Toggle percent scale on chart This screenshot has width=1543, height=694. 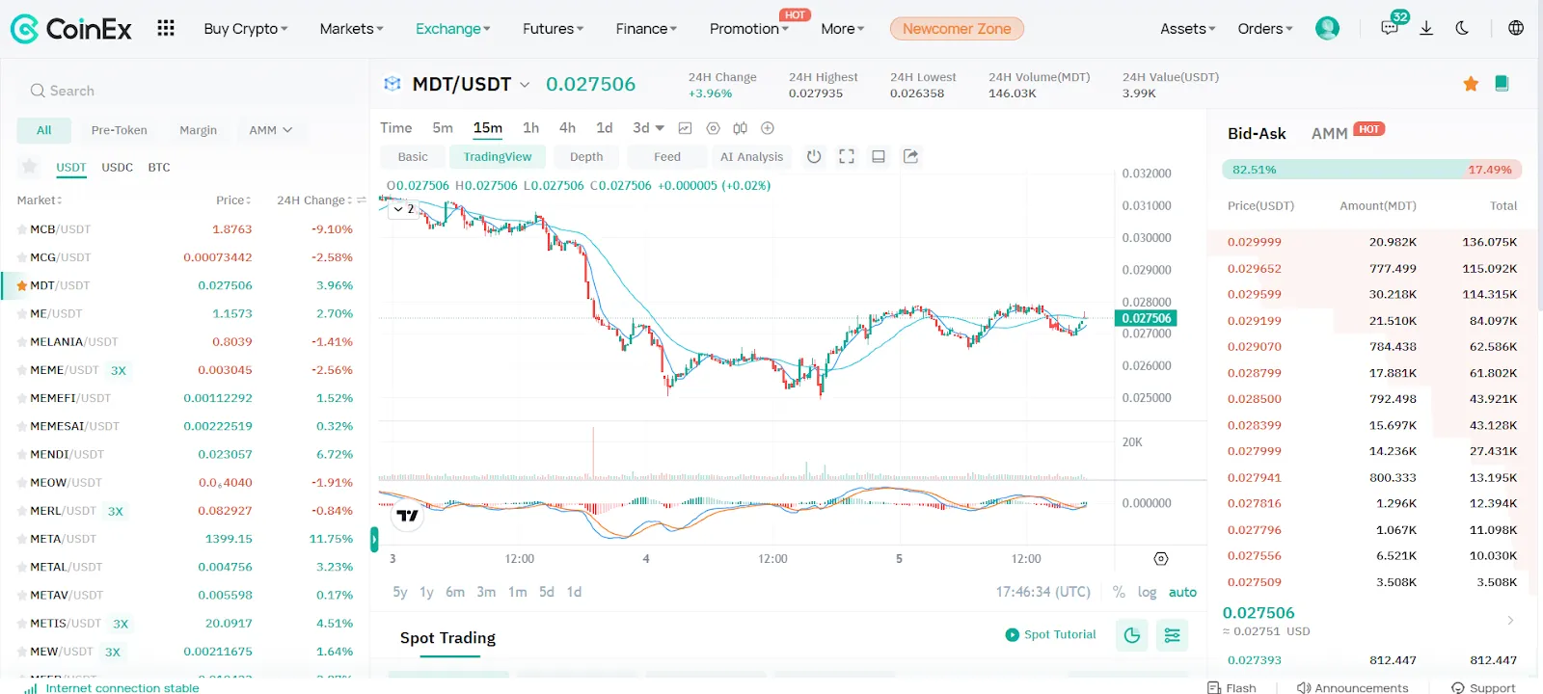[1119, 592]
